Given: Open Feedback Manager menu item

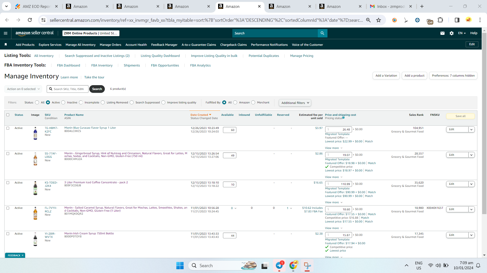Looking at the screenshot, I should [164, 45].
